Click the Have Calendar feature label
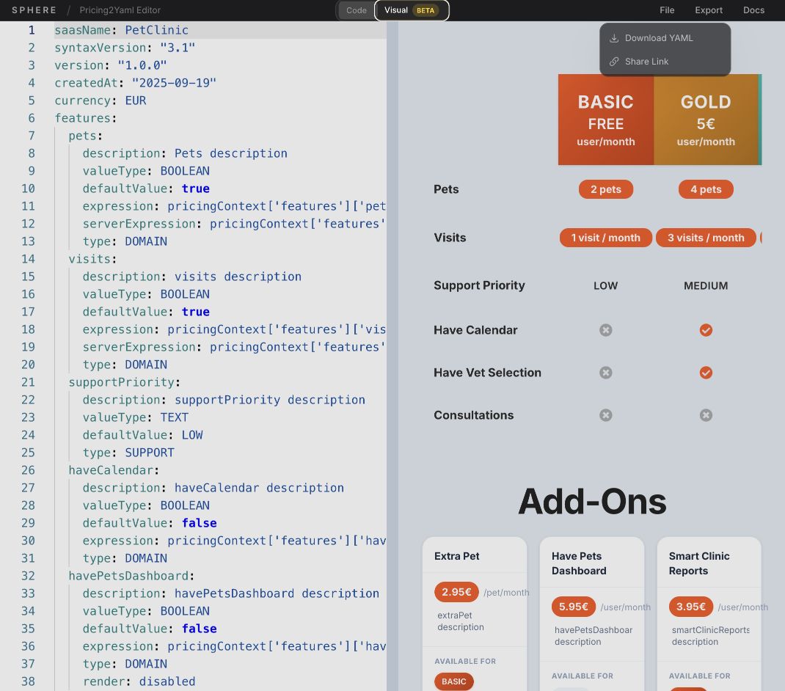 tap(475, 330)
